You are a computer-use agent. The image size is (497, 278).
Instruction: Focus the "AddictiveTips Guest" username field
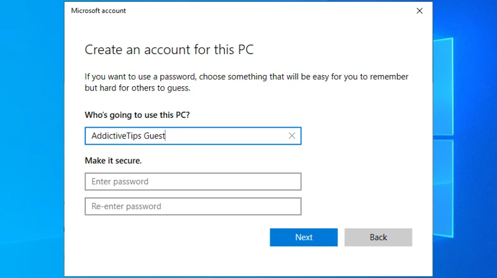click(x=193, y=136)
